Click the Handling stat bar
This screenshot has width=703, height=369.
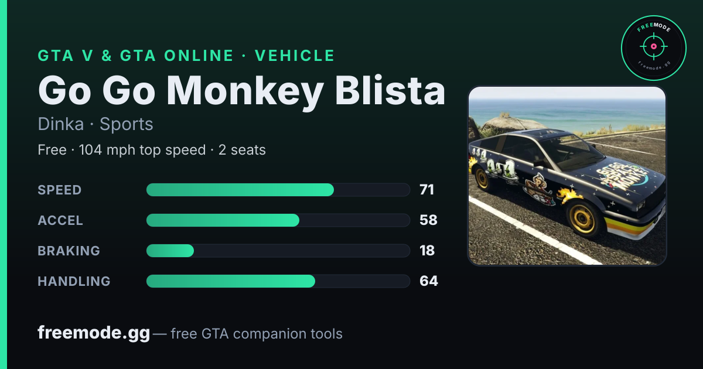[278, 281]
